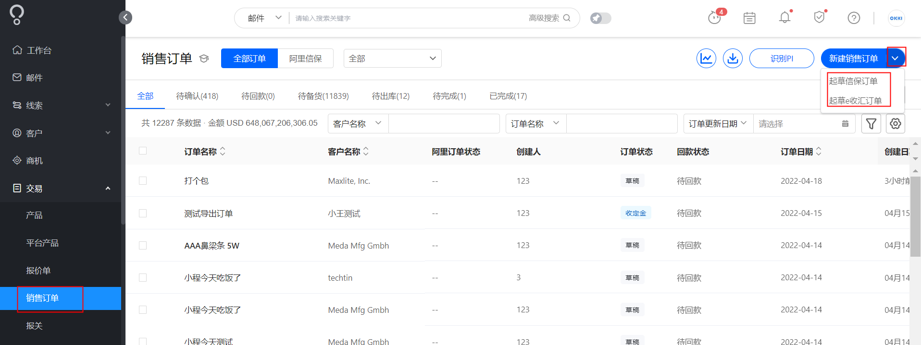Image resolution: width=921 pixels, height=345 pixels.
Task: Click the download export icon button
Action: click(733, 59)
